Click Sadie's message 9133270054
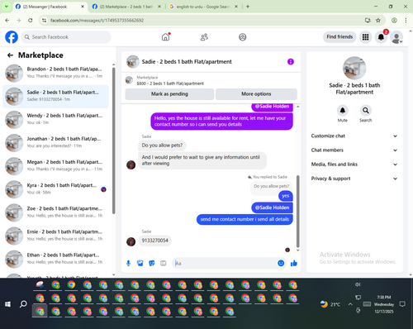This screenshot has height=329, width=413. (154, 241)
